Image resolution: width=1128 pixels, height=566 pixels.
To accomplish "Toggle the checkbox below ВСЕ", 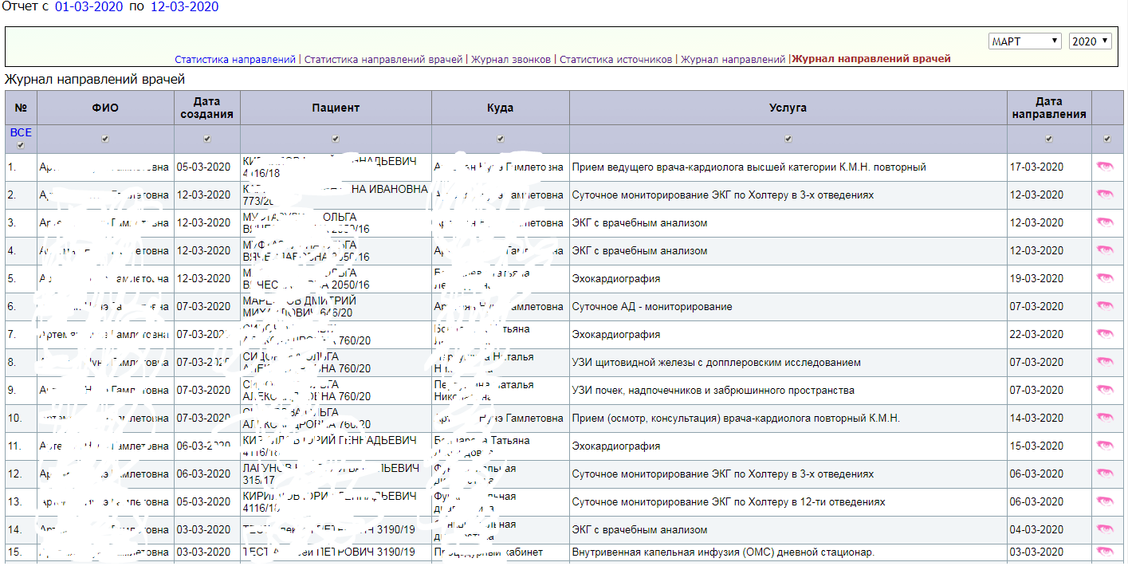I will pyautogui.click(x=21, y=146).
